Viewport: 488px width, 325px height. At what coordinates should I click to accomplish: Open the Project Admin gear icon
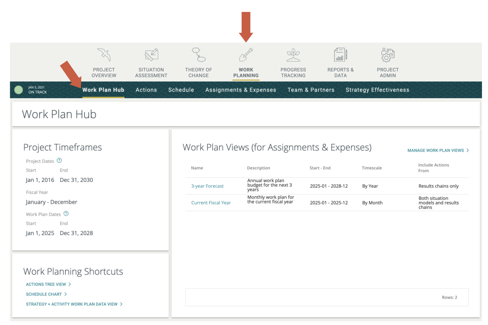point(388,55)
